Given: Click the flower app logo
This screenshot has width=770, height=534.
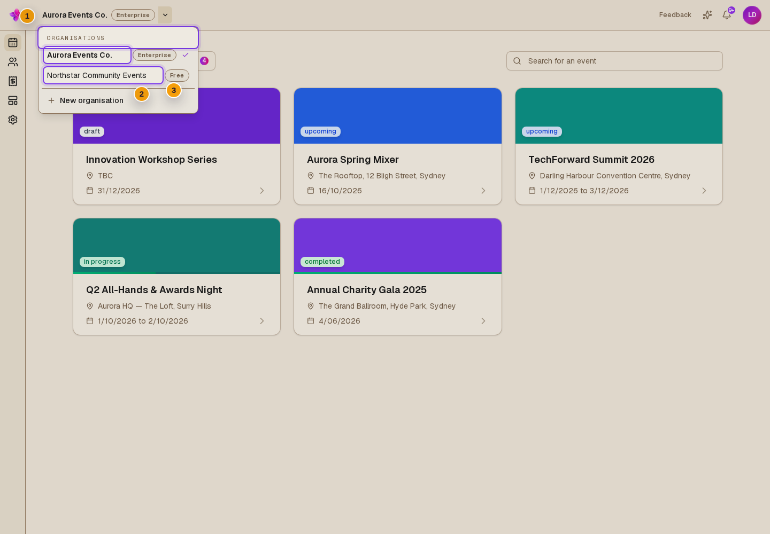Looking at the screenshot, I should 15,15.
